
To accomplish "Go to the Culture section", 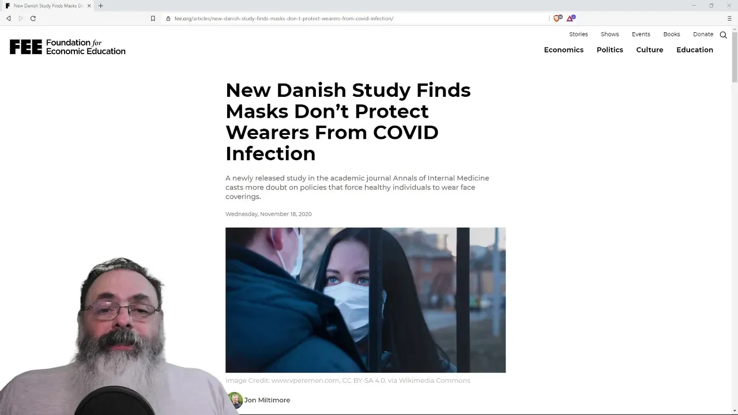I will pyautogui.click(x=650, y=50).
